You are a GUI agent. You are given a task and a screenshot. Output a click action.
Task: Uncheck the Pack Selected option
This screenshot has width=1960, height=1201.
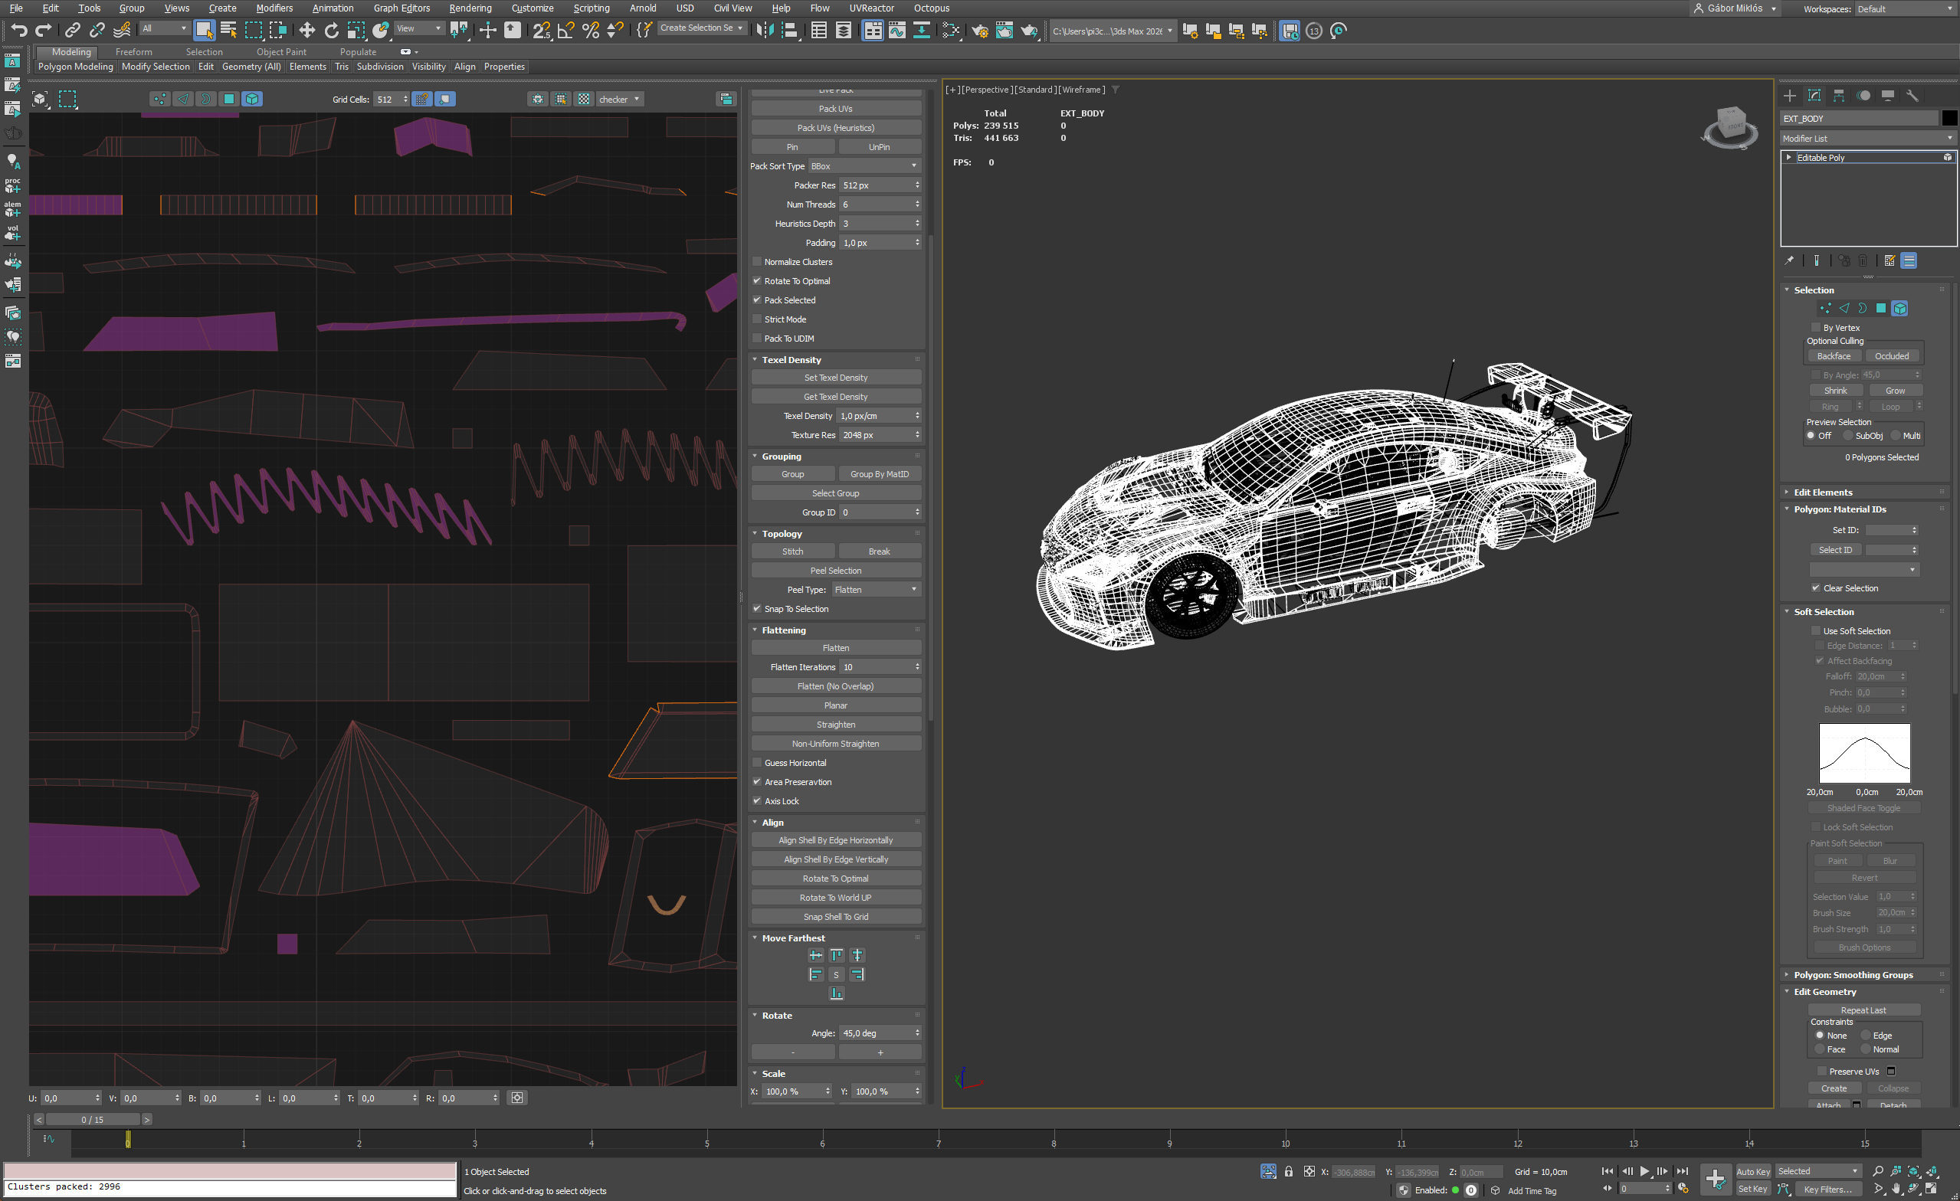pyautogui.click(x=757, y=299)
